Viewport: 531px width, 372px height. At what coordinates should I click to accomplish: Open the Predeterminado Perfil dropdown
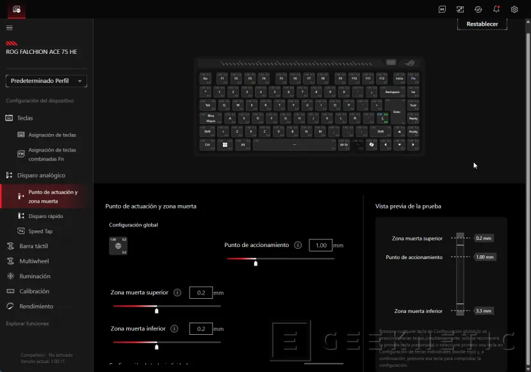[x=46, y=81]
